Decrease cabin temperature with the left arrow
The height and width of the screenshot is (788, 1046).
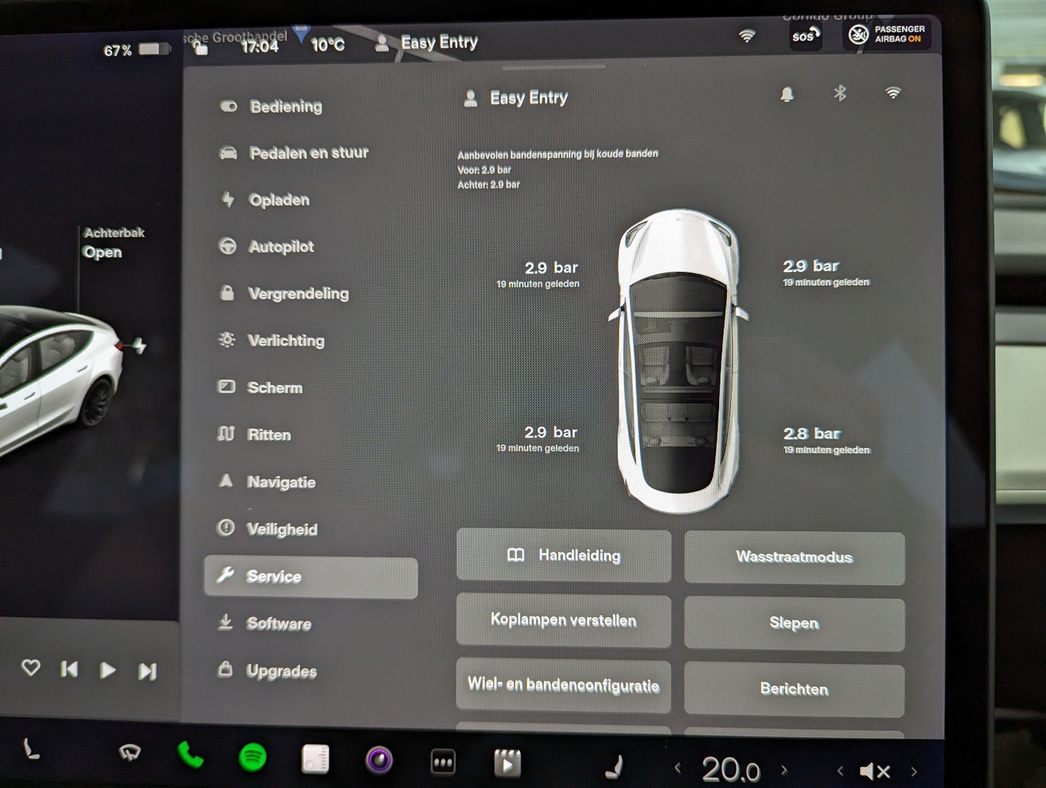678,768
